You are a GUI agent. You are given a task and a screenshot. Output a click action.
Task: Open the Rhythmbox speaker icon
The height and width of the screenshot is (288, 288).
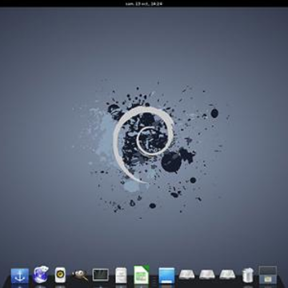[x=60, y=275]
